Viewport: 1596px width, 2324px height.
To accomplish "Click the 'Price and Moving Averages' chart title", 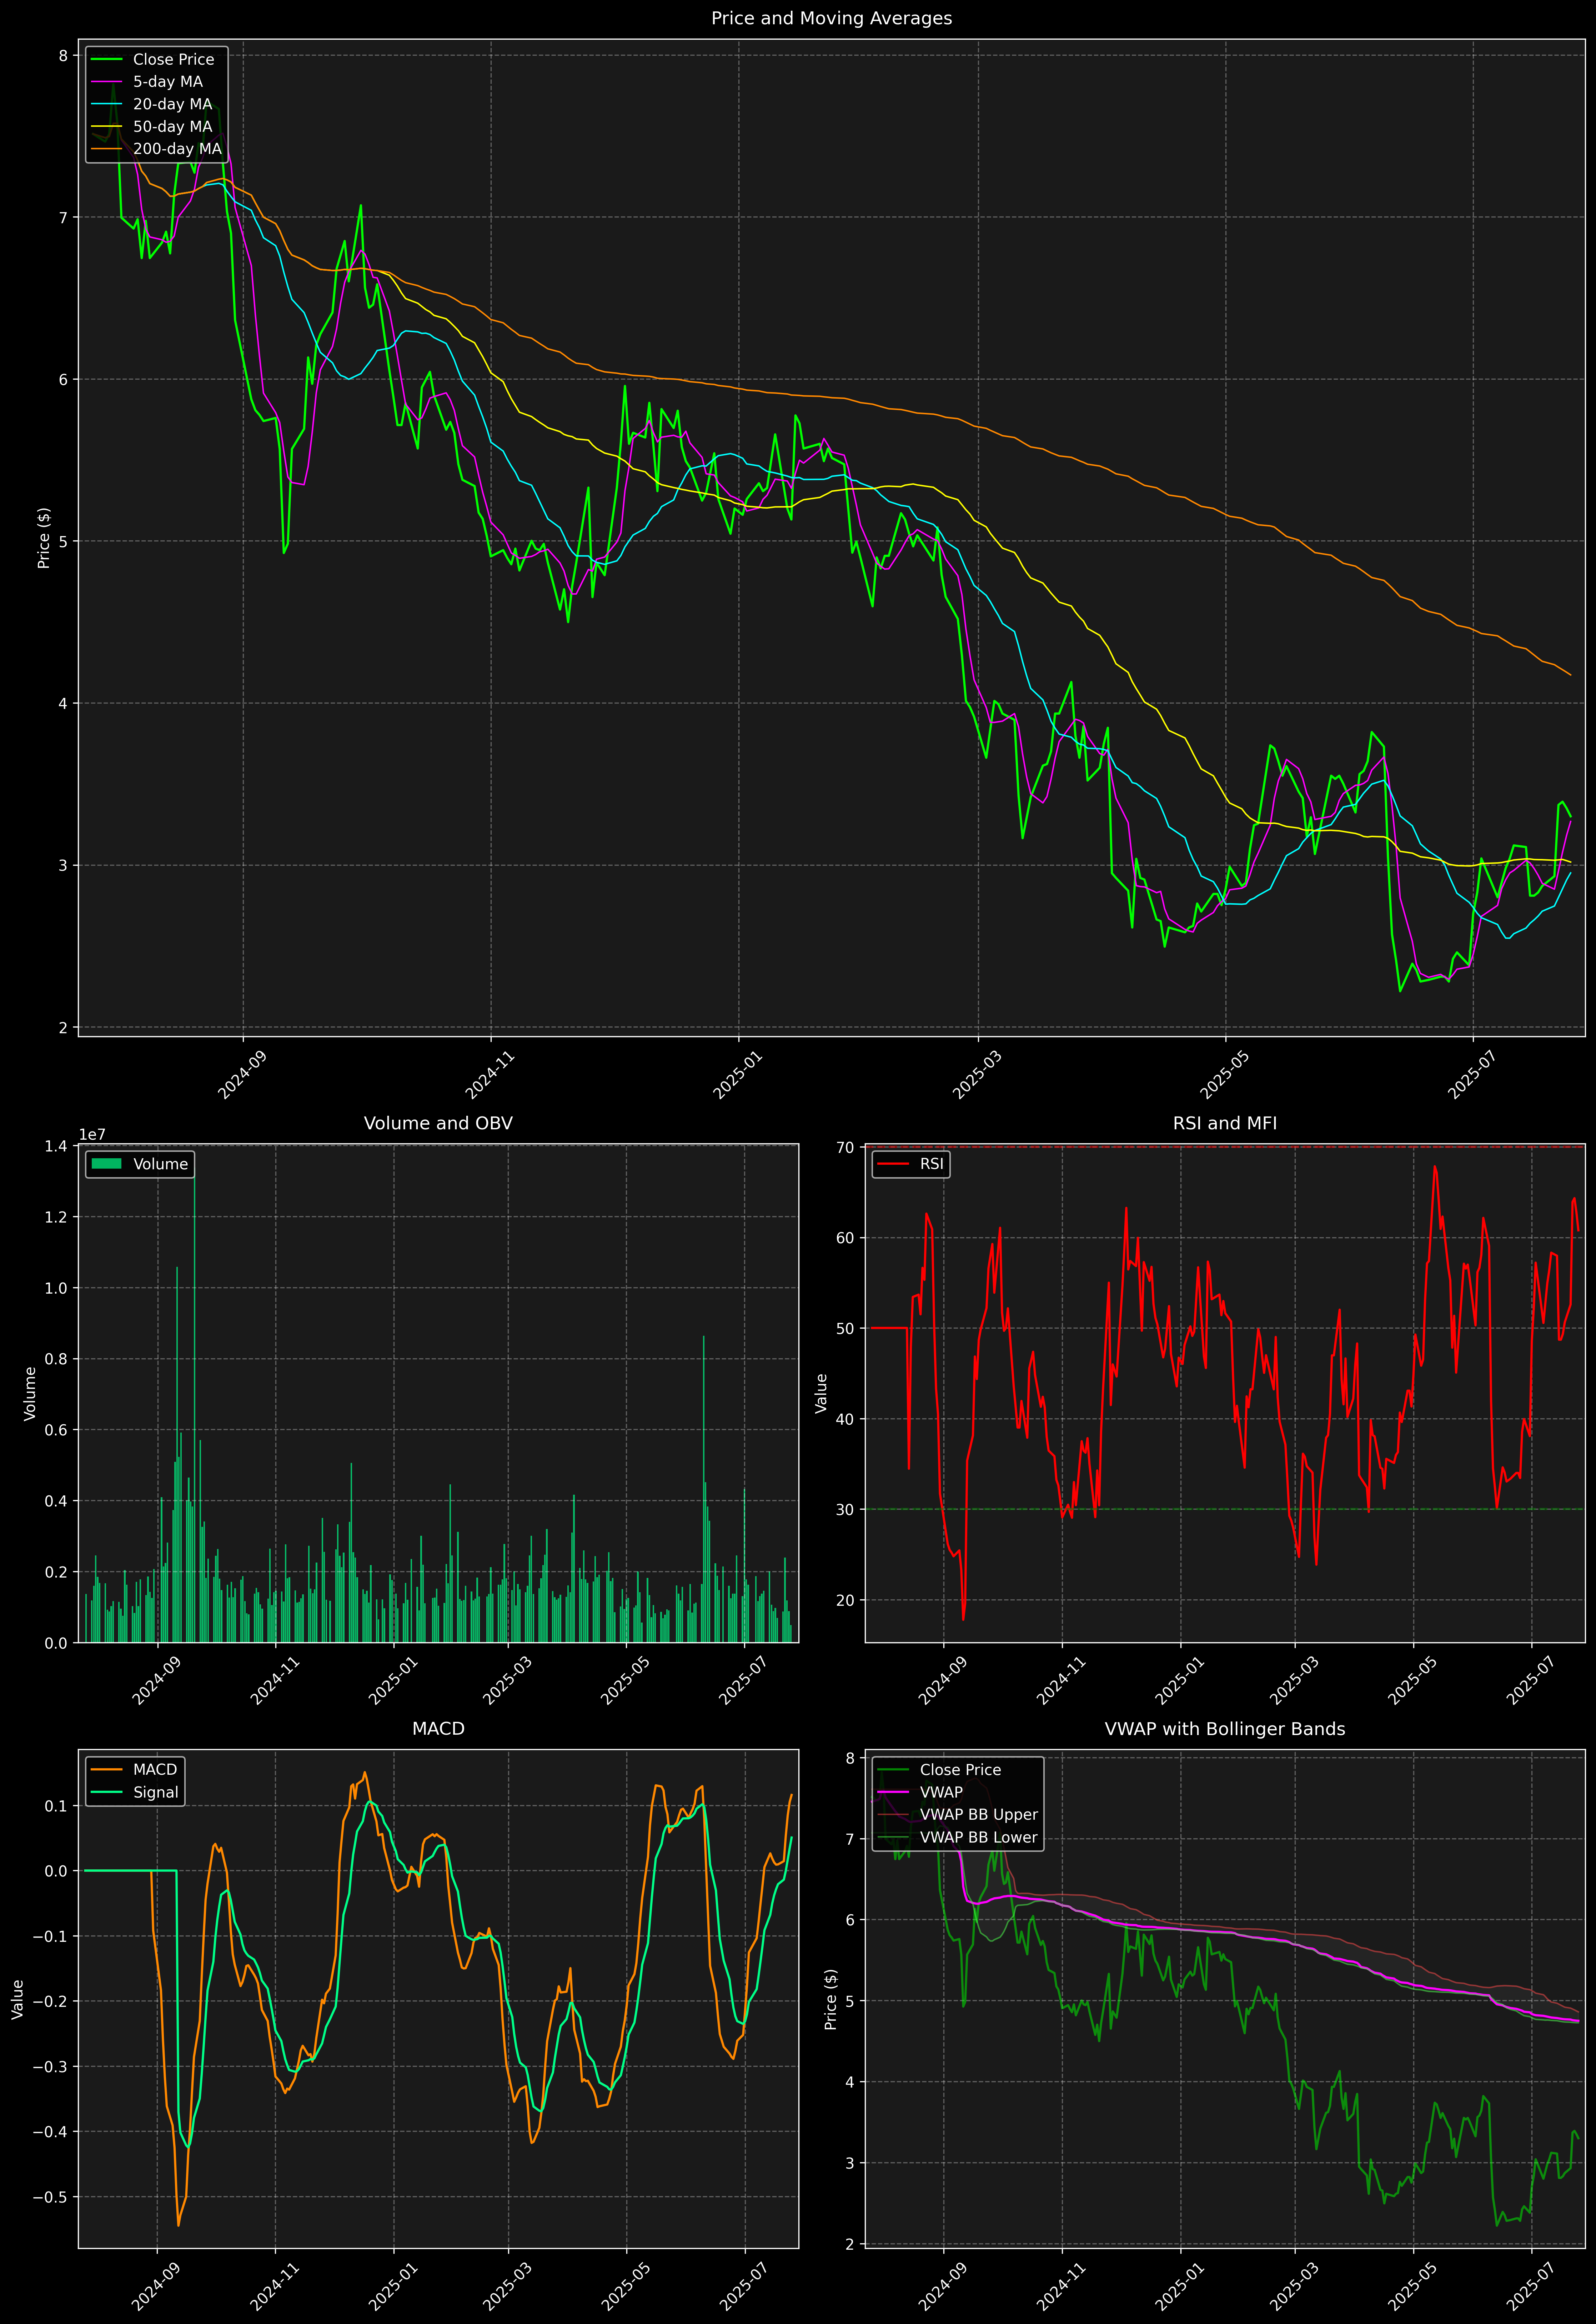I will pyautogui.click(x=831, y=18).
